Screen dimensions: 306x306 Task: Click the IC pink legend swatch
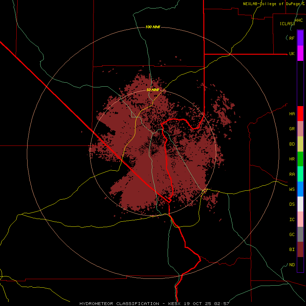pos(300,219)
